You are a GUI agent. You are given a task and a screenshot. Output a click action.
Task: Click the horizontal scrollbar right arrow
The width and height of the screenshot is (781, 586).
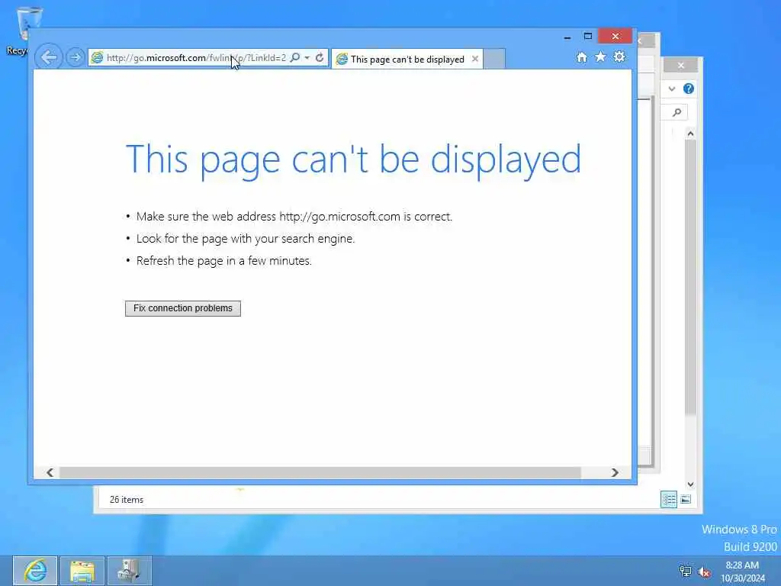click(615, 472)
